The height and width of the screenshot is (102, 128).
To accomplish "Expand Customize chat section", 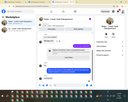I will 110,42.
